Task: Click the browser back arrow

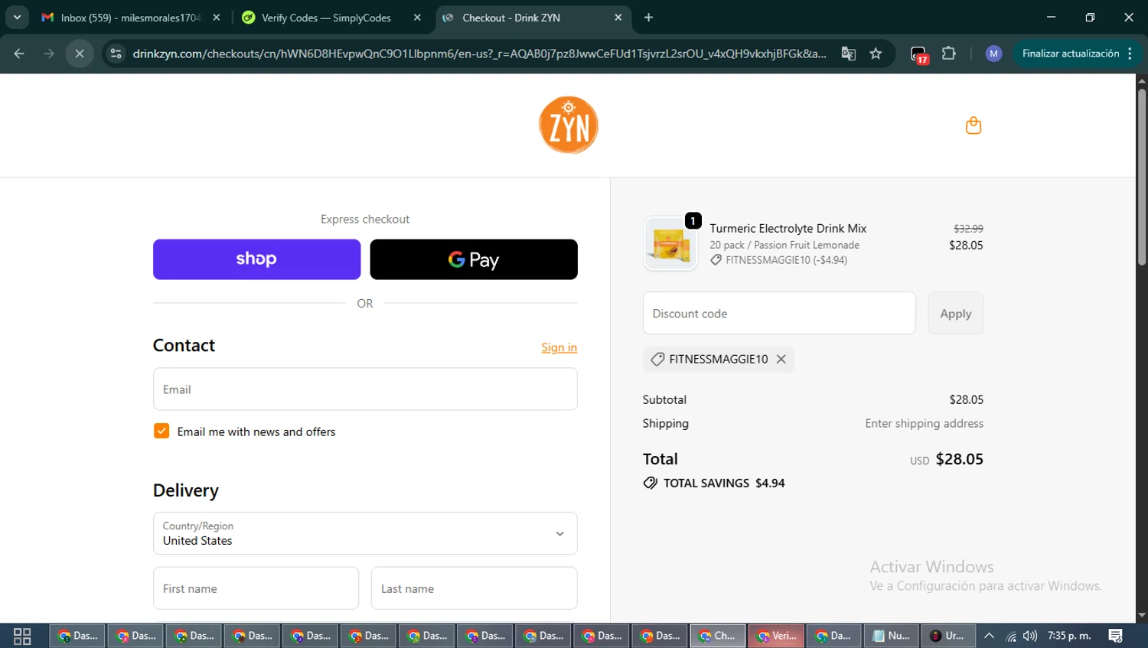Action: pos(19,54)
